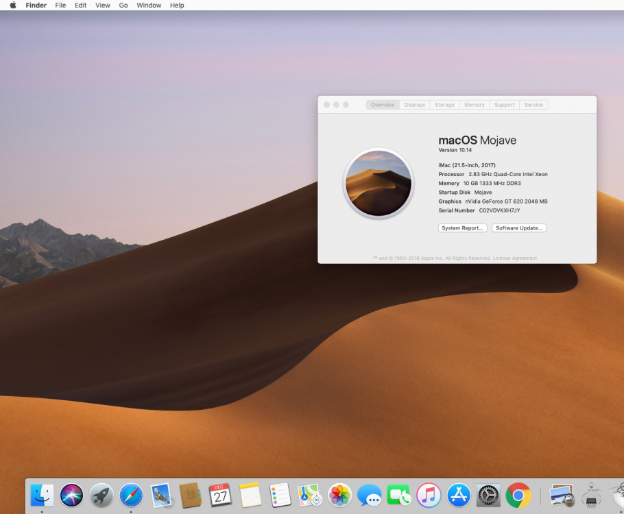This screenshot has height=514, width=624.
Task: Launch Siri from the Dock
Action: pyautogui.click(x=71, y=495)
